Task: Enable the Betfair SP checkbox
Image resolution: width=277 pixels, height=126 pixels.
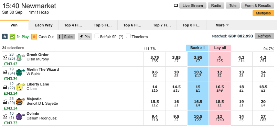Action: pos(97,36)
